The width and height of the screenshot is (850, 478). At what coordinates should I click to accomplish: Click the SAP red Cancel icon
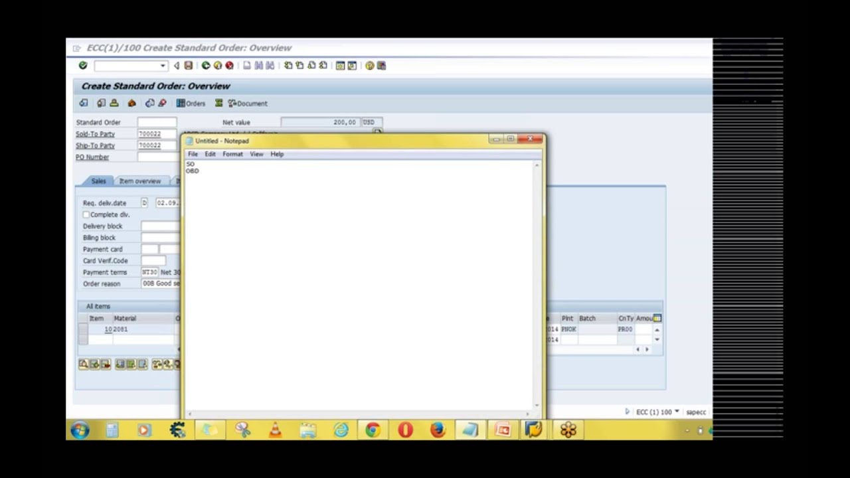[x=230, y=66]
